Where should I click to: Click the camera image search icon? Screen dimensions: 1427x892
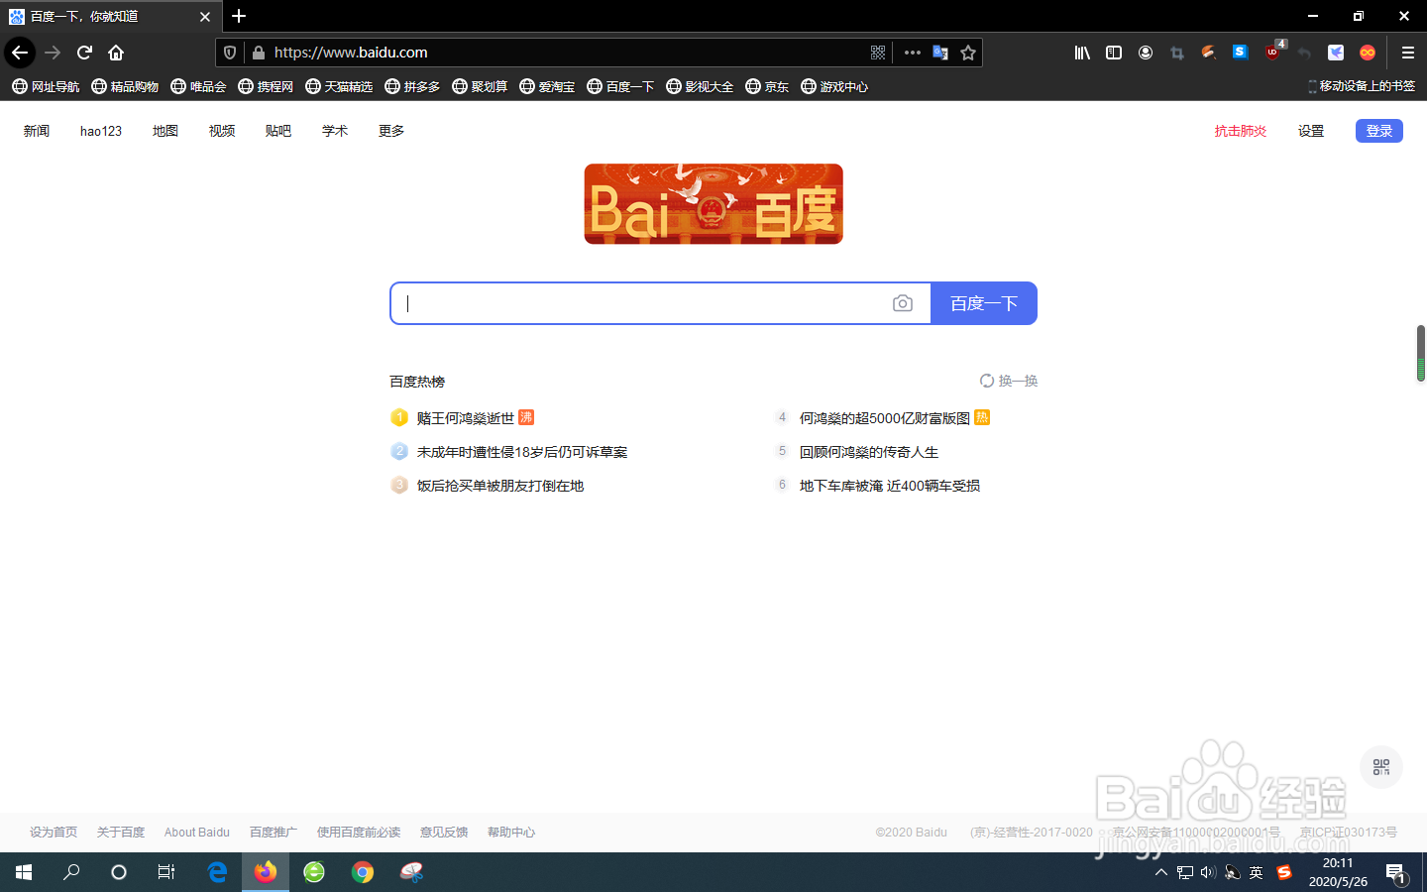tap(902, 303)
